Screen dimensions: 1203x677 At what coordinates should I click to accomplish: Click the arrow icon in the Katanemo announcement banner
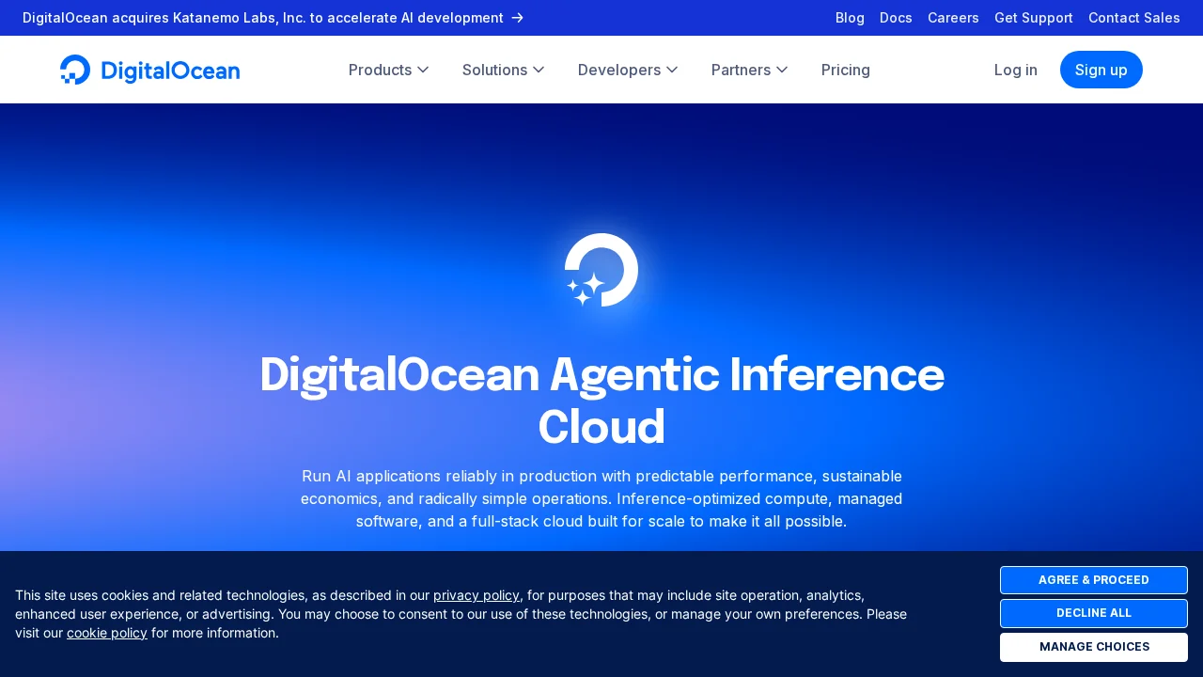[x=517, y=18]
